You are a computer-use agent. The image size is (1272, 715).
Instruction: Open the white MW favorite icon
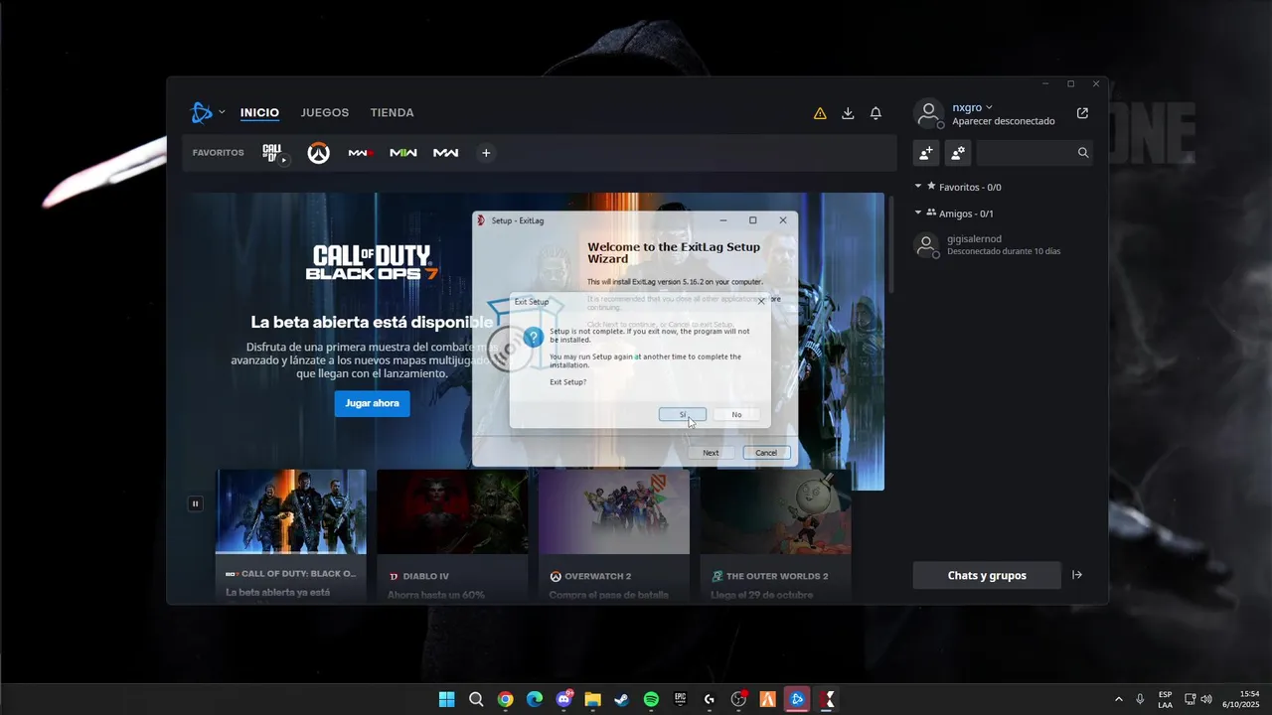pyautogui.click(x=446, y=153)
